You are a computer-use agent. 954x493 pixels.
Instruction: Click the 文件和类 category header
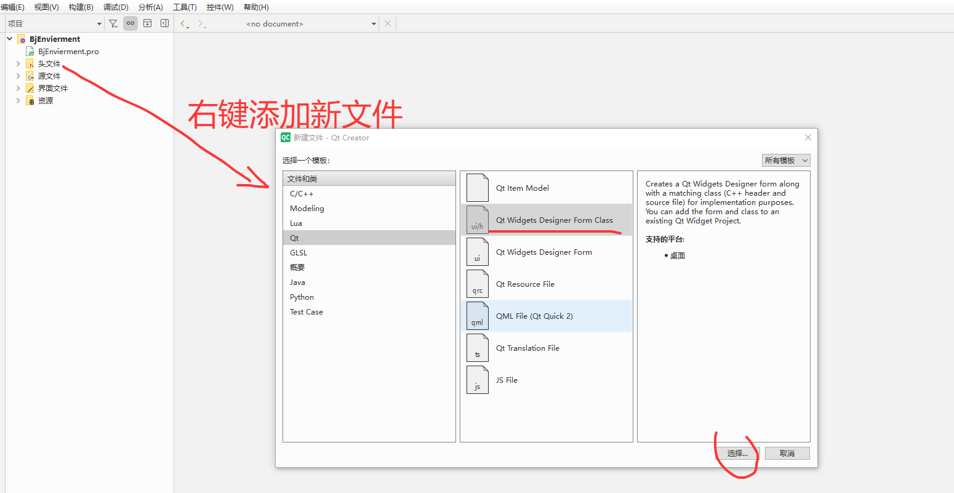[x=369, y=179]
